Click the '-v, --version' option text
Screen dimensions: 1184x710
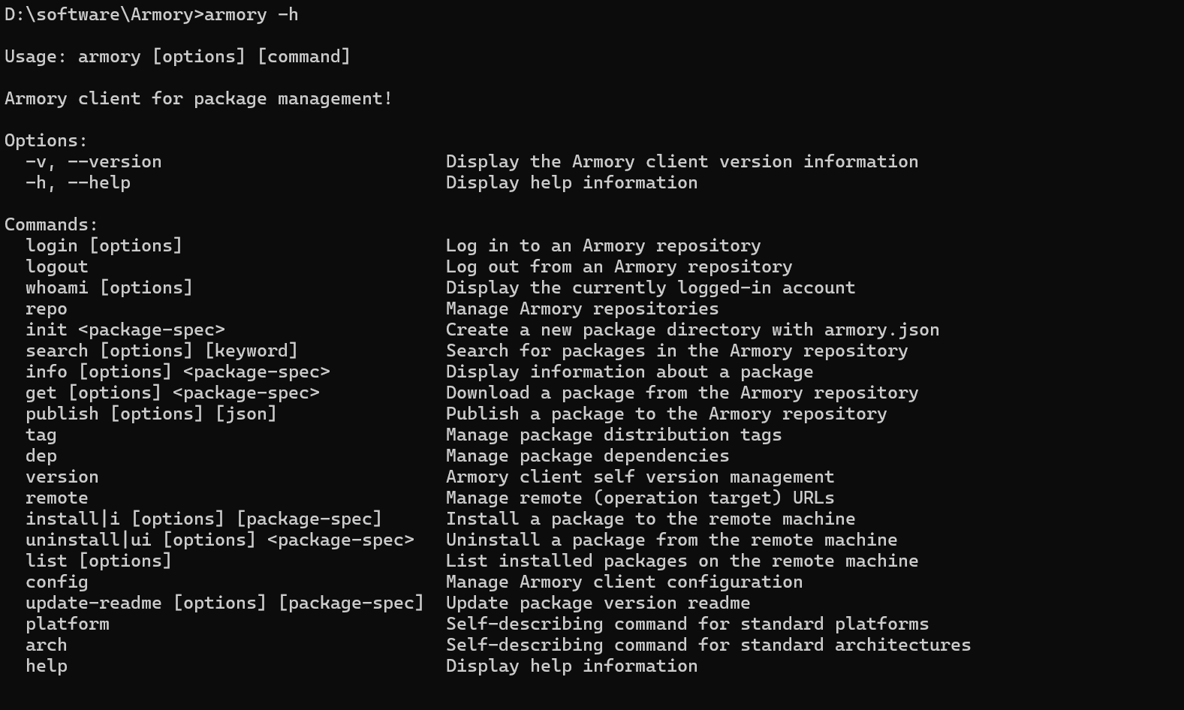(x=93, y=162)
